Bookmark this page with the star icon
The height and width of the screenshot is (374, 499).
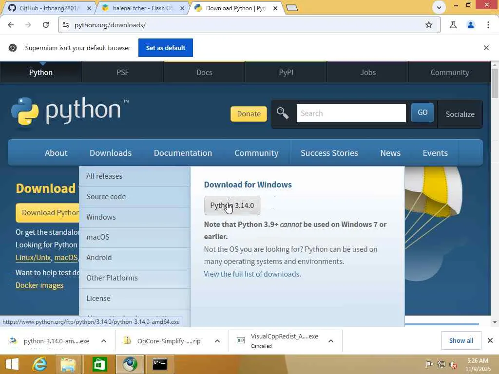click(429, 25)
